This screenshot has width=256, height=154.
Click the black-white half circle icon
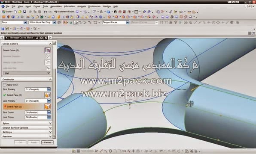(x=115, y=12)
